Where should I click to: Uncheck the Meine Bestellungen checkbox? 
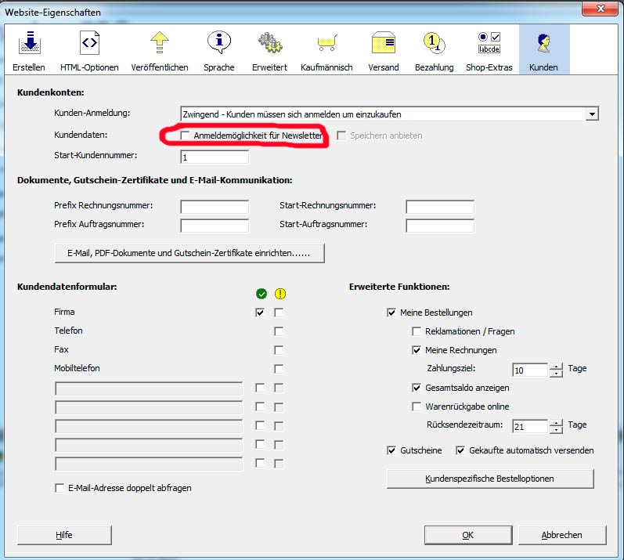pos(391,313)
